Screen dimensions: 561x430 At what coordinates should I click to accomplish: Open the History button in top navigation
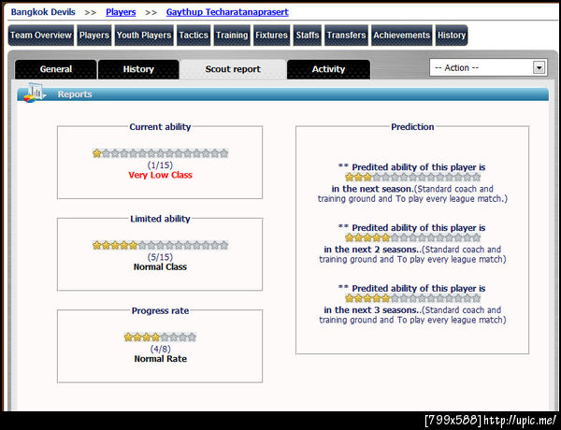[x=452, y=36]
